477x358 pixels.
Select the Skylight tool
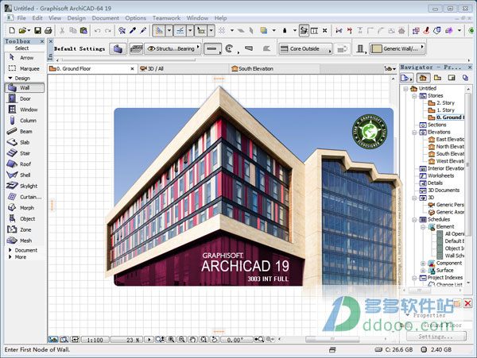pos(25,186)
